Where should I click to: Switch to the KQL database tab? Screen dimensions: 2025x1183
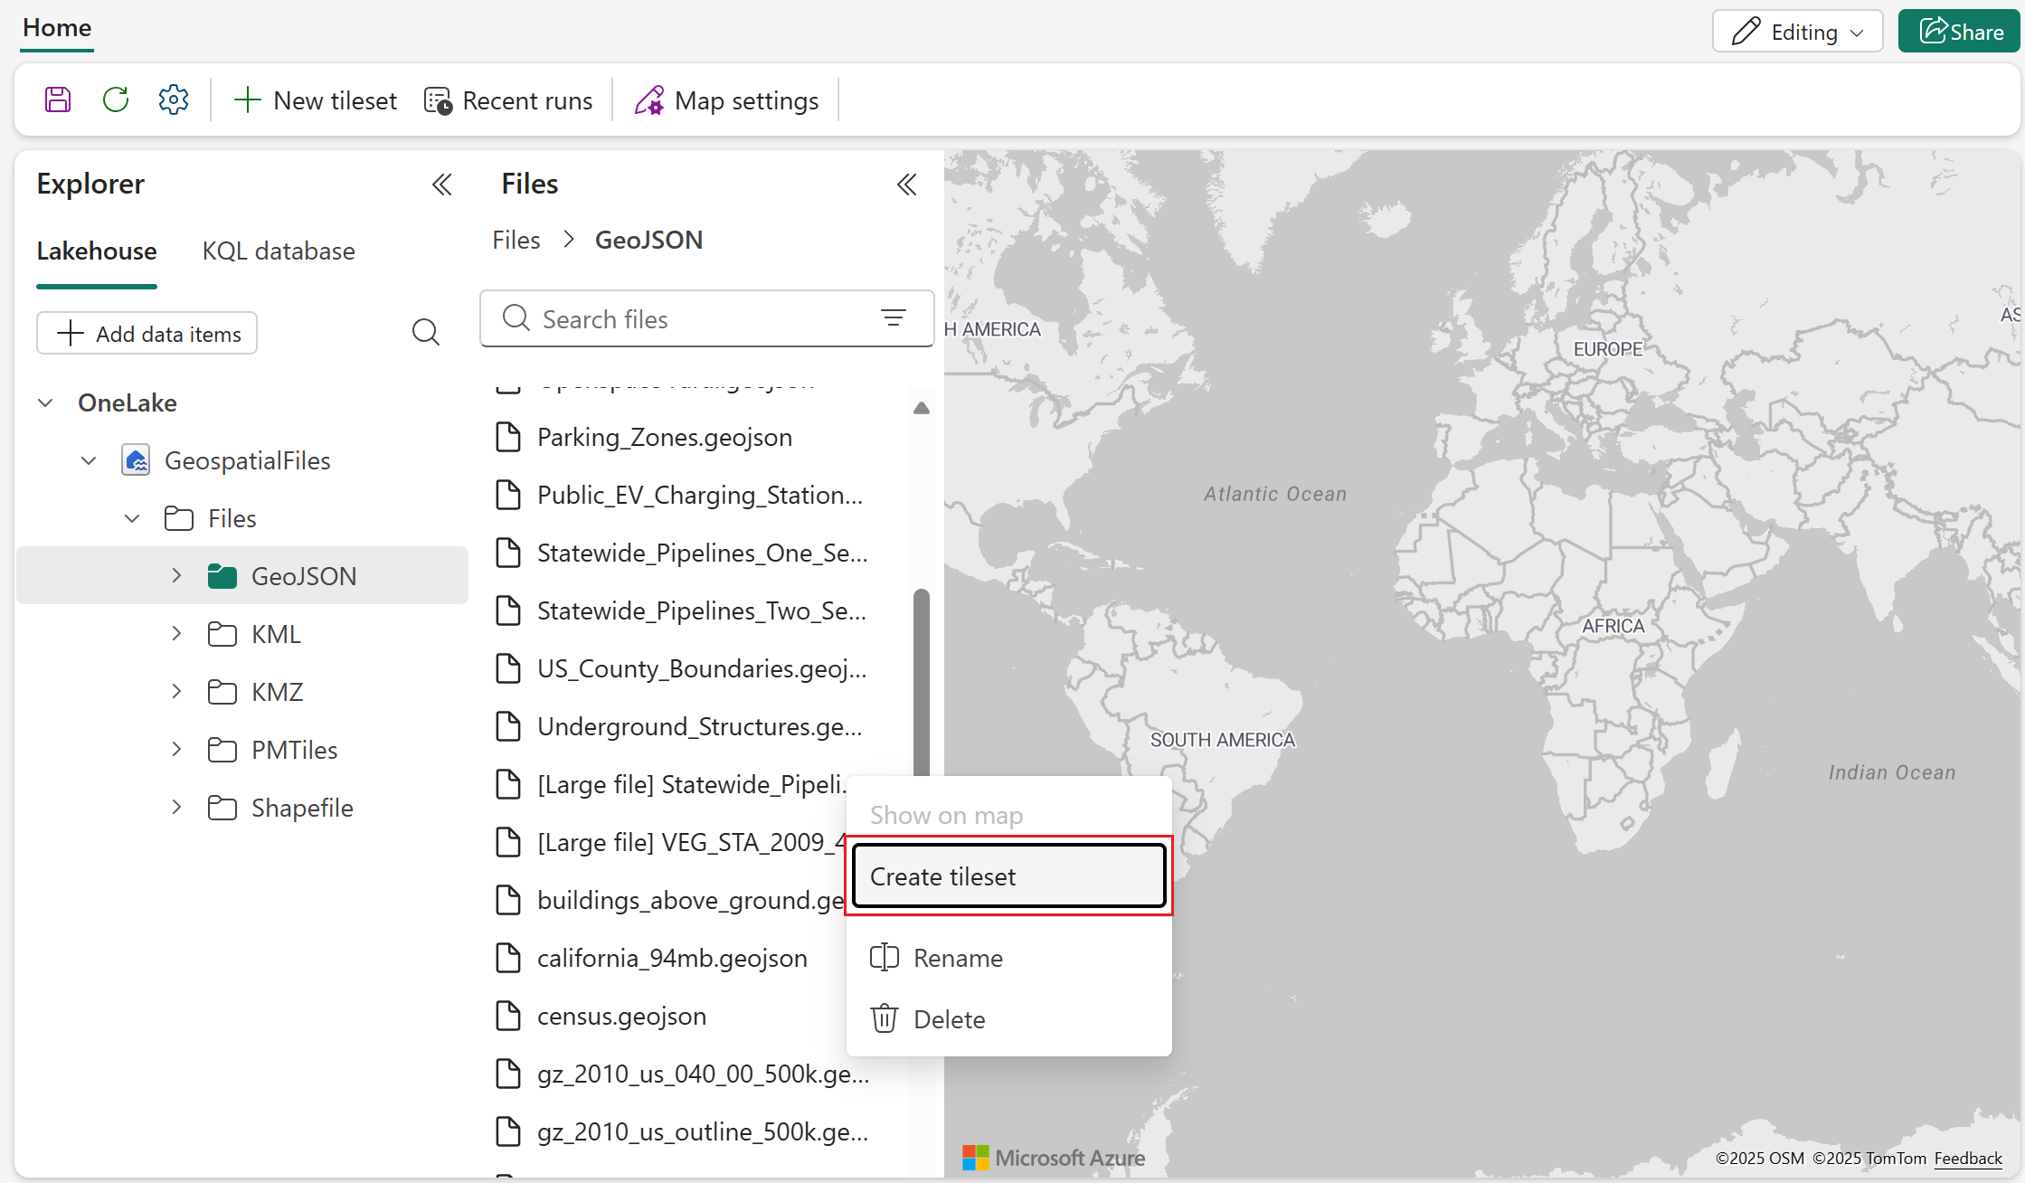click(279, 251)
